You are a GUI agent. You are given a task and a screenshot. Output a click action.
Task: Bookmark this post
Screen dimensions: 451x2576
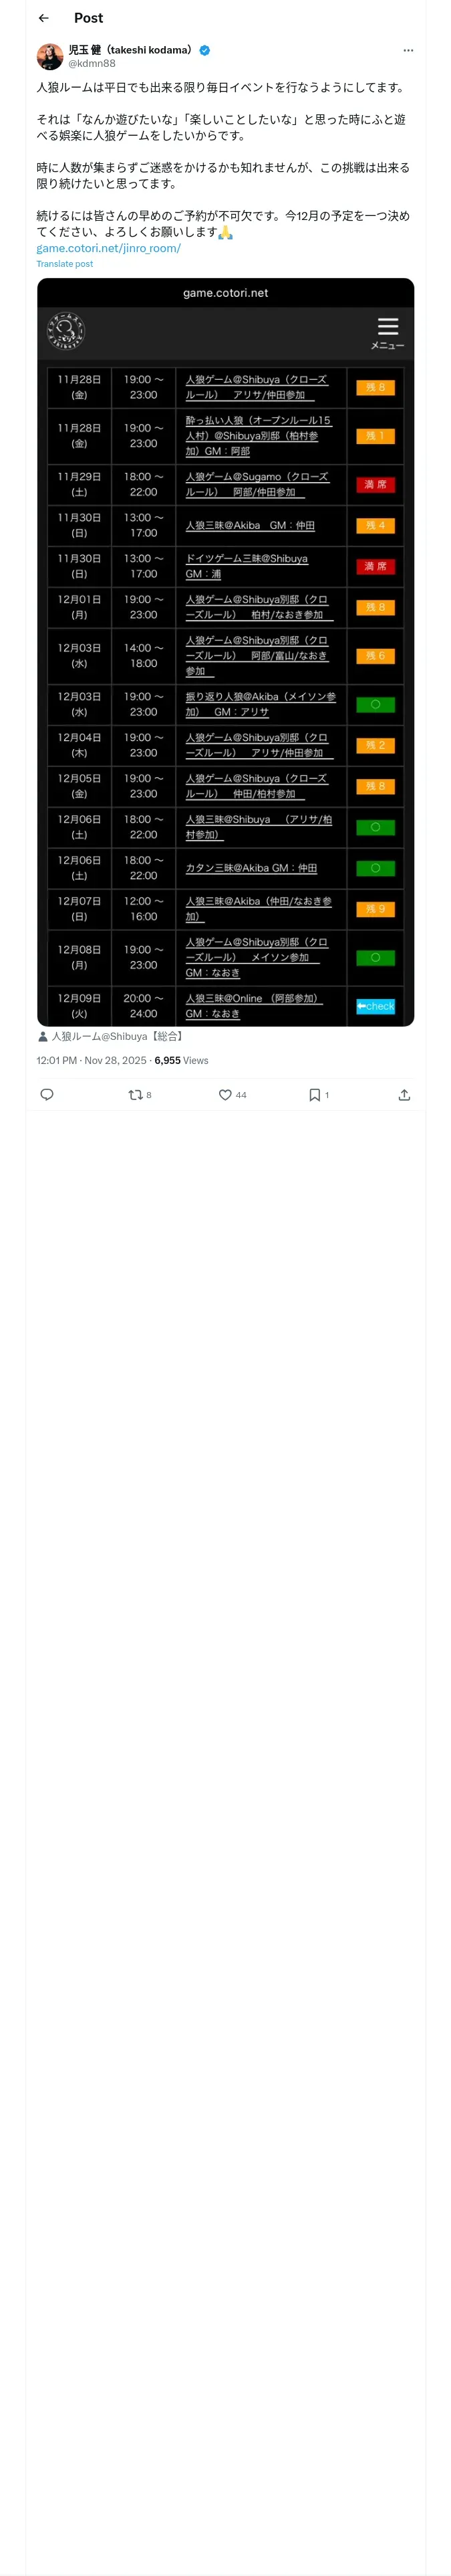[x=314, y=1095]
